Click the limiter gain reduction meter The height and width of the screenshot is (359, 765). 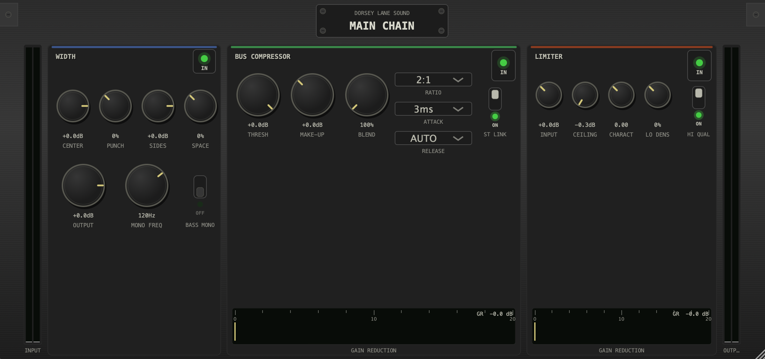click(622, 326)
